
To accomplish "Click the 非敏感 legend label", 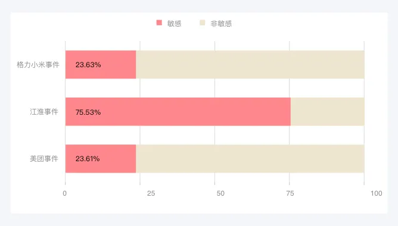I will pyautogui.click(x=221, y=24).
